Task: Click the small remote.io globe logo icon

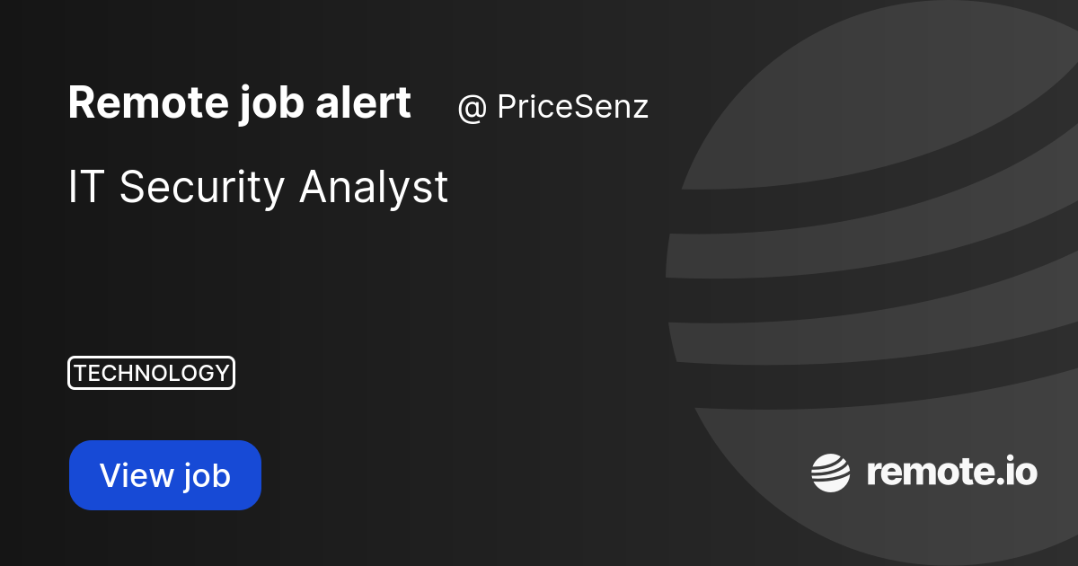Action: (x=831, y=473)
